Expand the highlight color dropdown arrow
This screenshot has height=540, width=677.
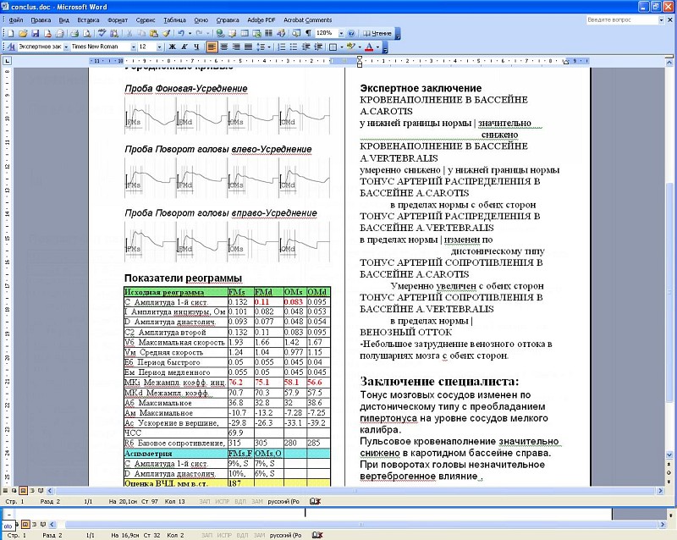(x=360, y=47)
